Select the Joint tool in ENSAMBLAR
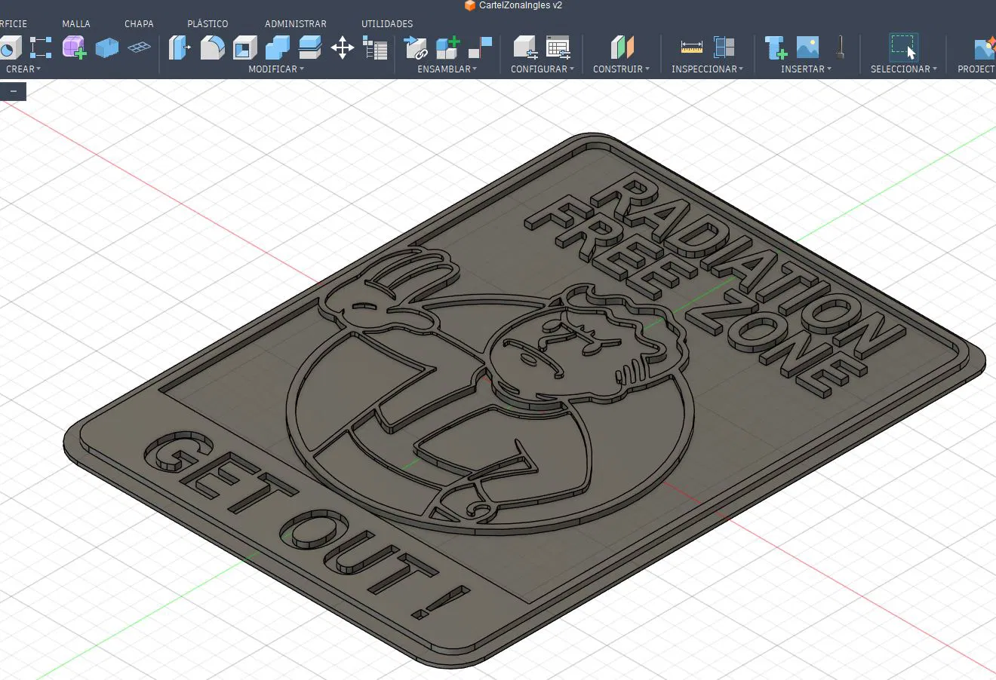 [x=480, y=48]
